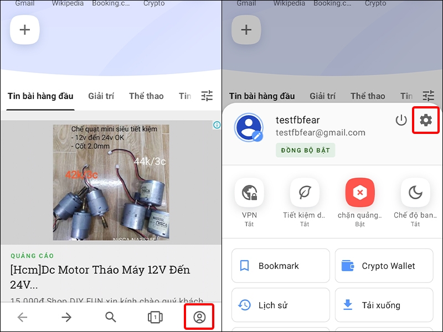Open Lịch sử history

[x=281, y=305]
